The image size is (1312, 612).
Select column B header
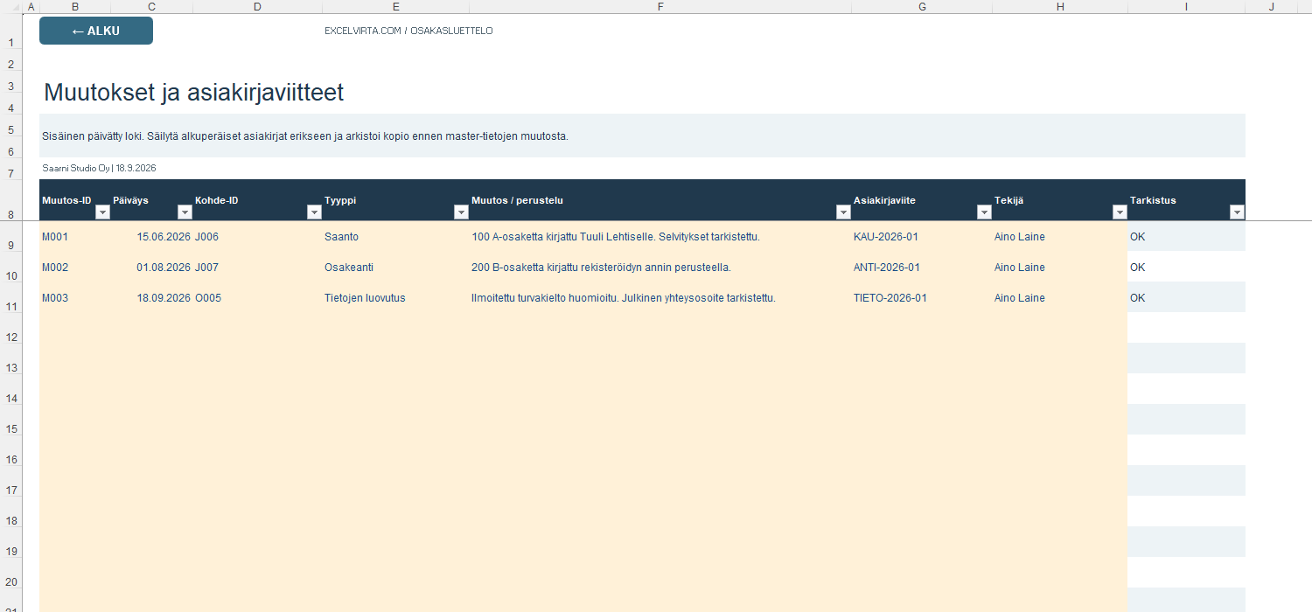coord(75,7)
